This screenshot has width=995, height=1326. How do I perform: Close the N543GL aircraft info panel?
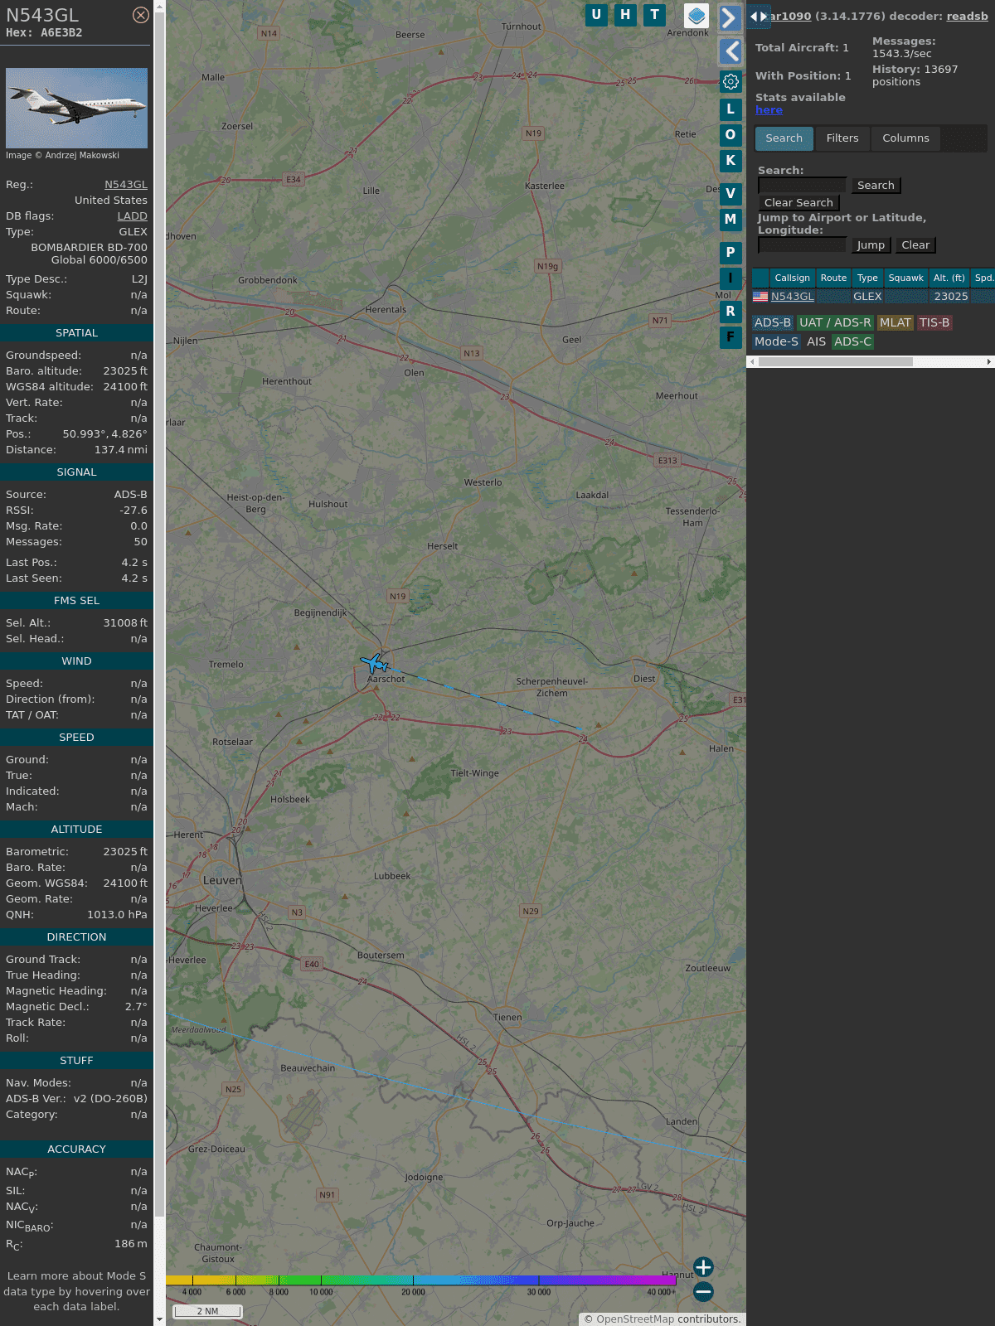[141, 15]
